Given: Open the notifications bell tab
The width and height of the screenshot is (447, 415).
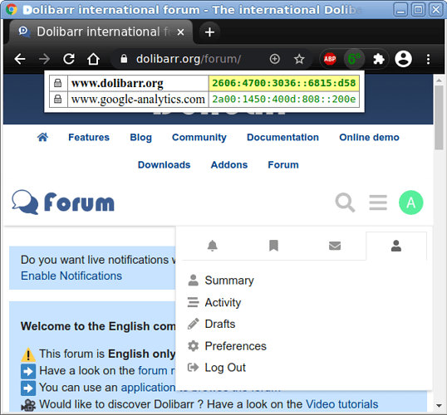Looking at the screenshot, I should 213,246.
